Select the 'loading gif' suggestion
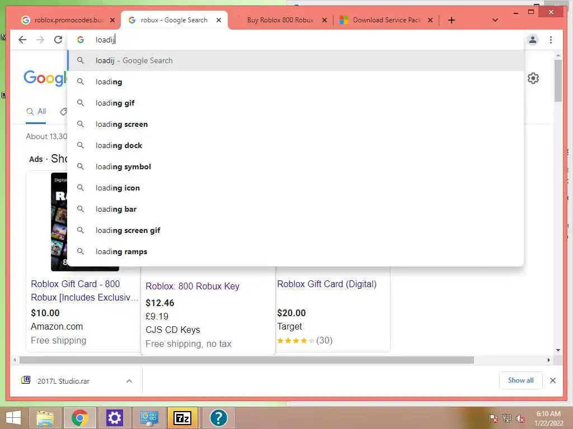 pyautogui.click(x=295, y=103)
